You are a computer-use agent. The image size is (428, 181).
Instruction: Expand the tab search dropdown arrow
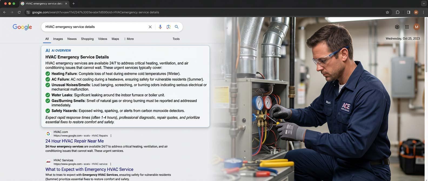[423, 4]
